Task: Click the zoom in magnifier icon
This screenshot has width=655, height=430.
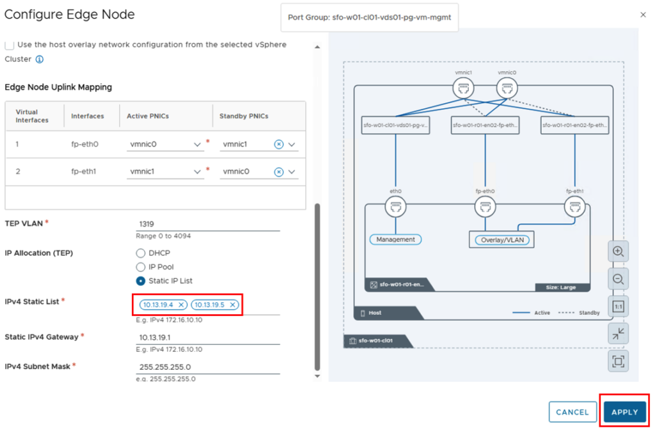Action: coord(618,251)
